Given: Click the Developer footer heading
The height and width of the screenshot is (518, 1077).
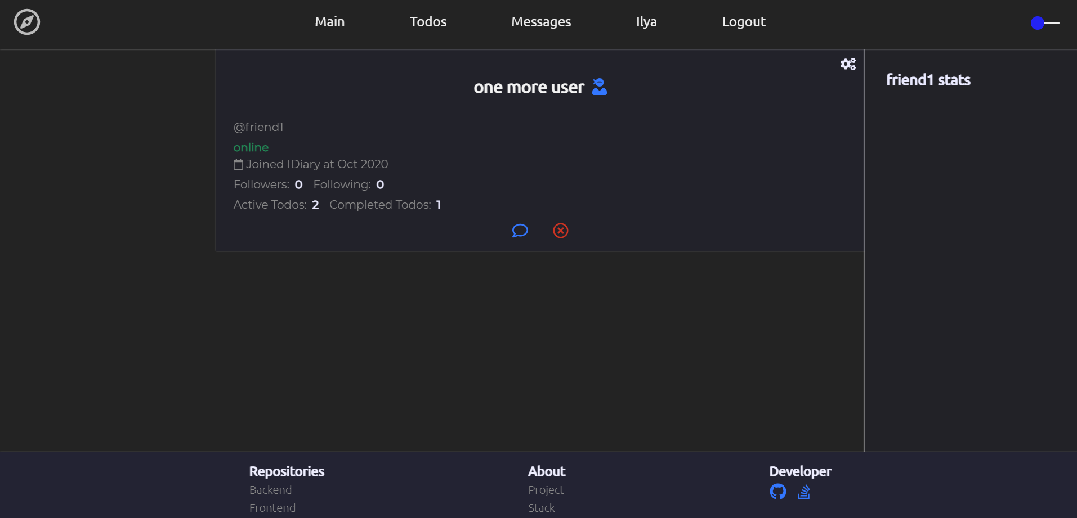Looking at the screenshot, I should [801, 471].
